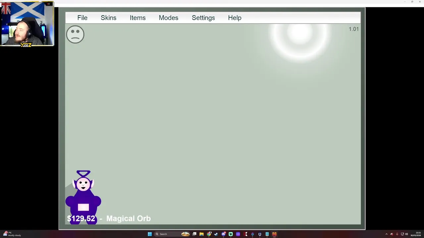
Task: Click the Magical Orb item label
Action: 129,218
